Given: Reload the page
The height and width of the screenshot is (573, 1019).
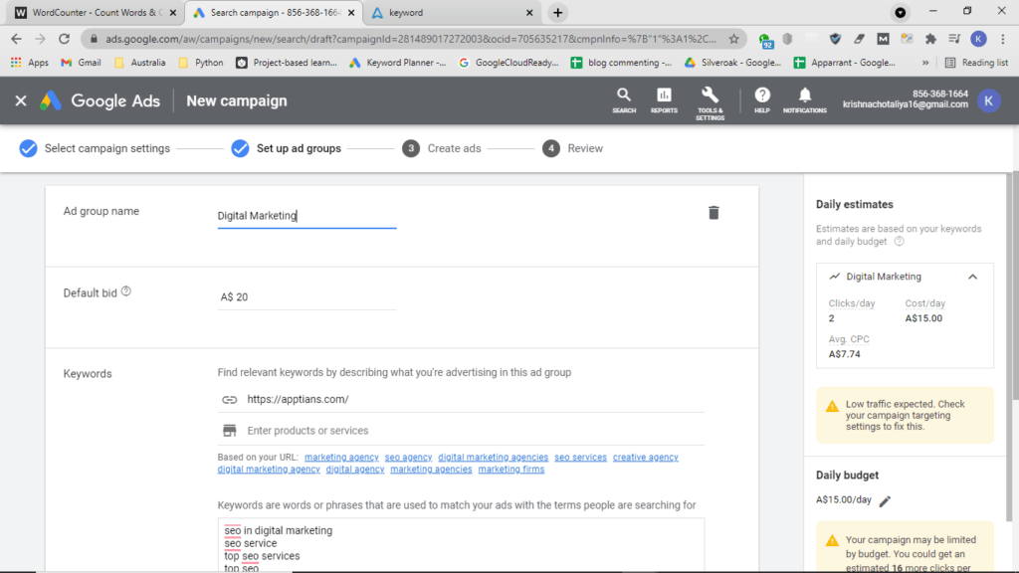Looking at the screenshot, I should [x=64, y=39].
